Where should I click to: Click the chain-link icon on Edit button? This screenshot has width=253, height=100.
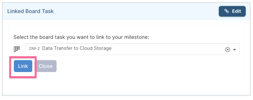click(x=226, y=11)
